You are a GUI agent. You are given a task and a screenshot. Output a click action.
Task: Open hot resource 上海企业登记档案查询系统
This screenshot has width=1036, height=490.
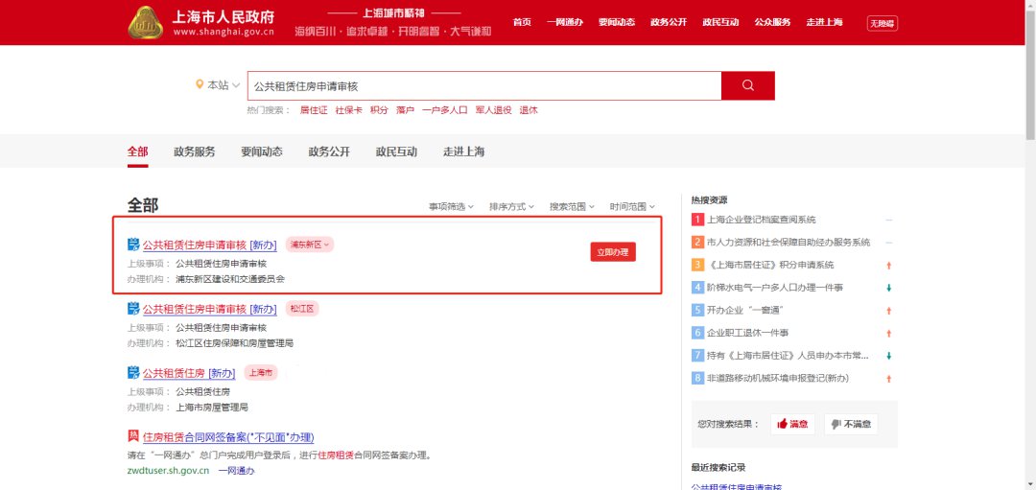pyautogui.click(x=761, y=220)
